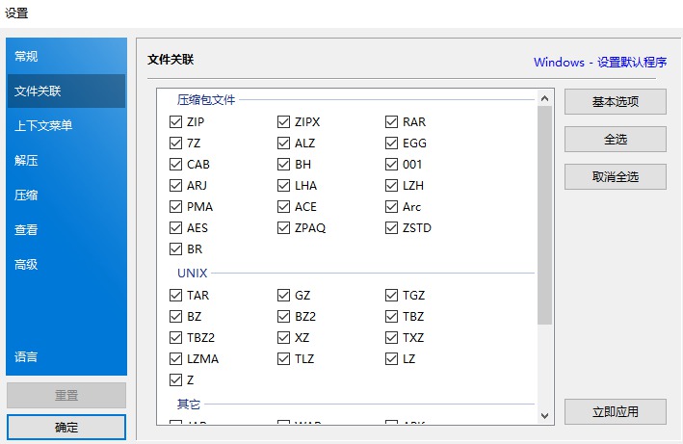This screenshot has height=444, width=683.
Task: Toggle the TLZ checkbox
Action: click(283, 359)
